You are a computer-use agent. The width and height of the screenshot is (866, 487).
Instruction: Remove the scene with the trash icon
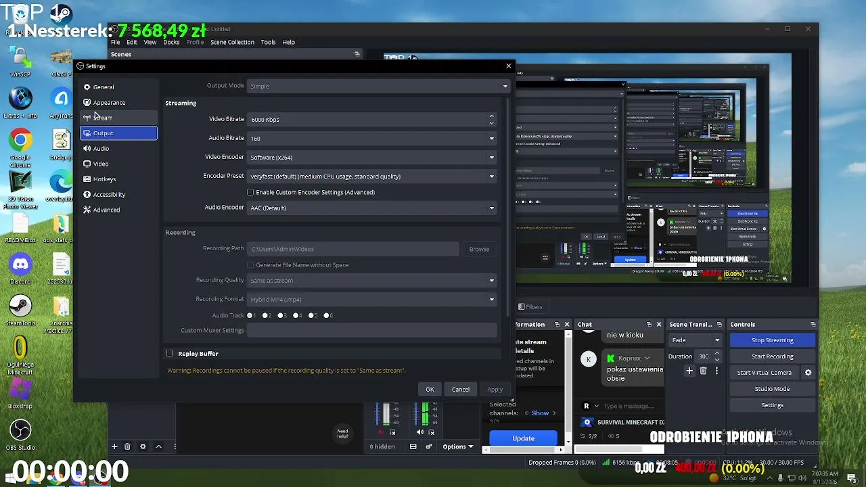pos(127,446)
